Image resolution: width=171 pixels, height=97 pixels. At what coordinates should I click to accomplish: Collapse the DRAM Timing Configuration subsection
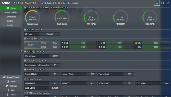click(25, 93)
